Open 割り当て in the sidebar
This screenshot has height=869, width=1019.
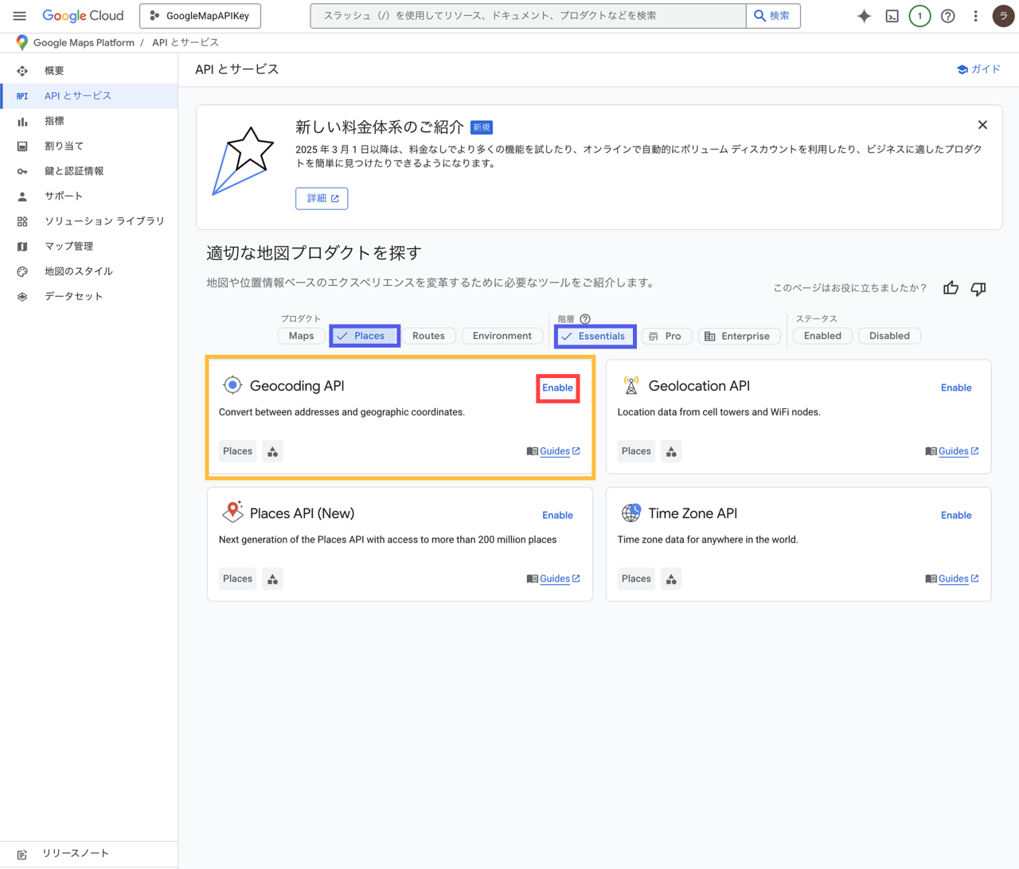pyautogui.click(x=89, y=146)
